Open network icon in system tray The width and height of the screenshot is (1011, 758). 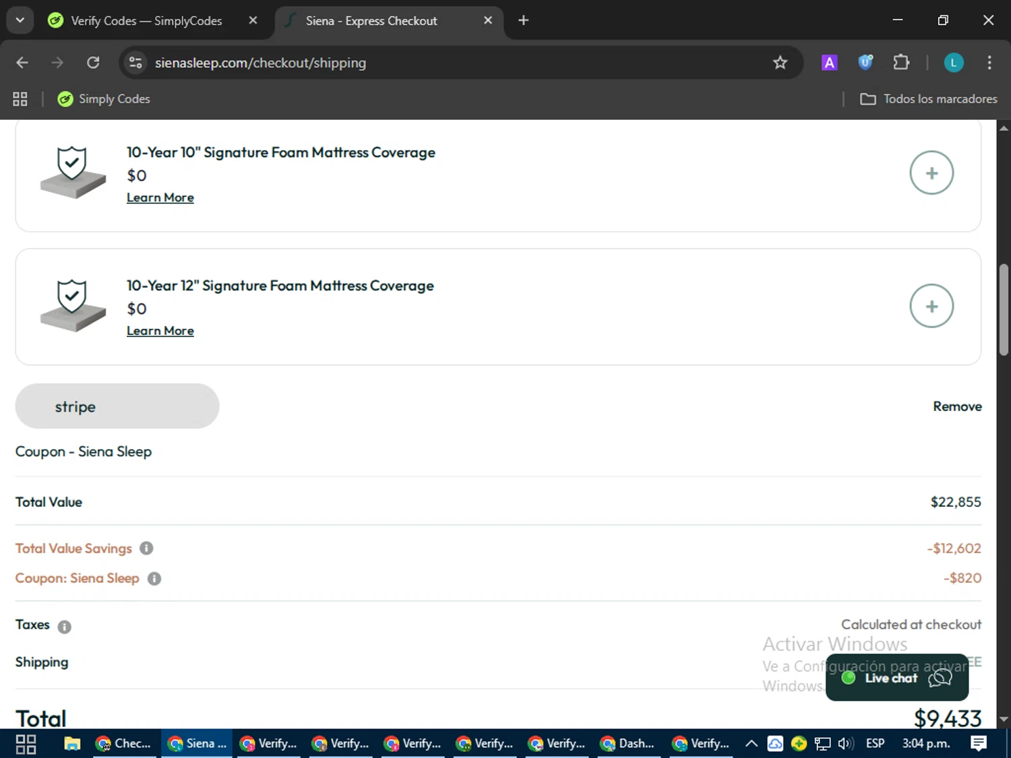[822, 744]
